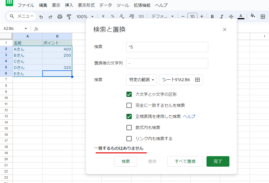The image size is (269, 183).
Task: Open the データ menu
Action: click(x=106, y=5)
